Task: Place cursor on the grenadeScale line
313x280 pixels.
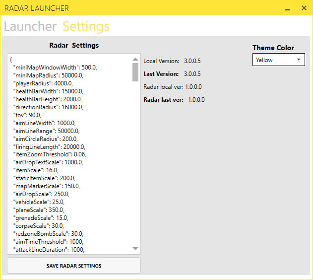Action: [40, 218]
